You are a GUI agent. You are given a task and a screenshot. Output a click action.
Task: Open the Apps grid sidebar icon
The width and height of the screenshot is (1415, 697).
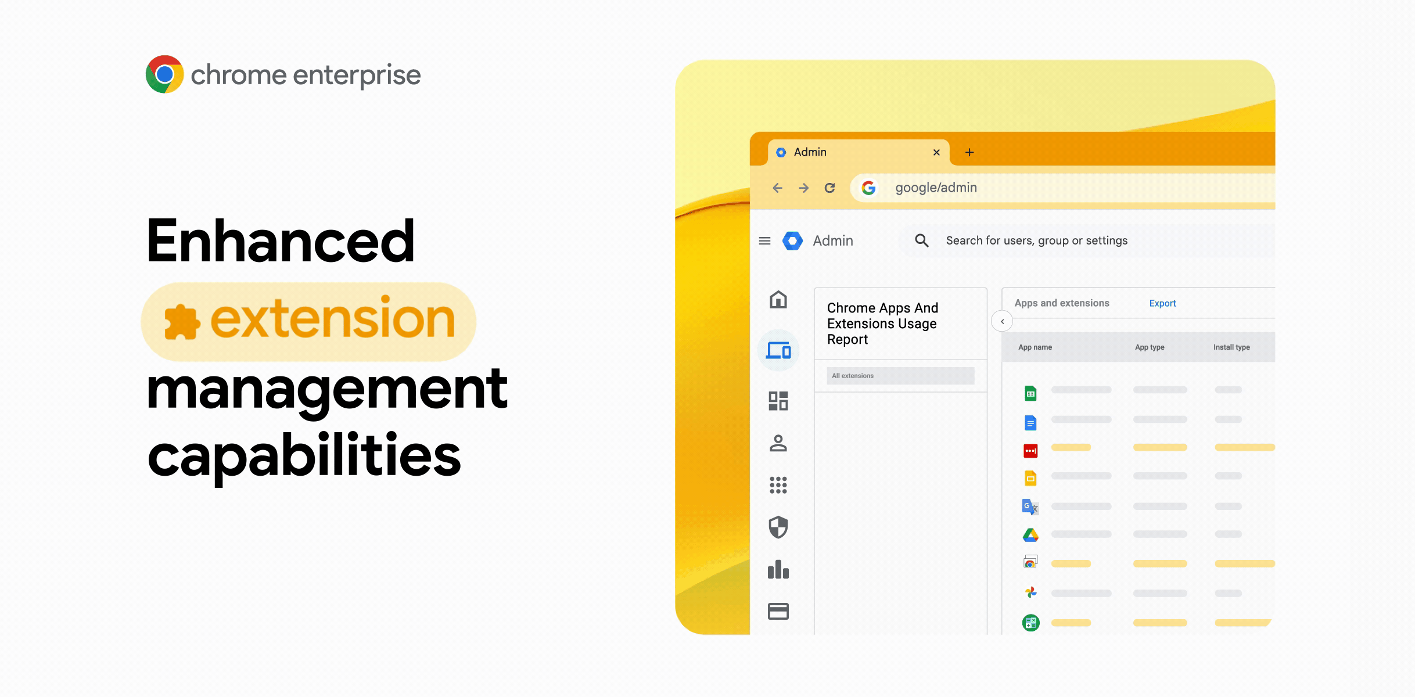coord(778,485)
